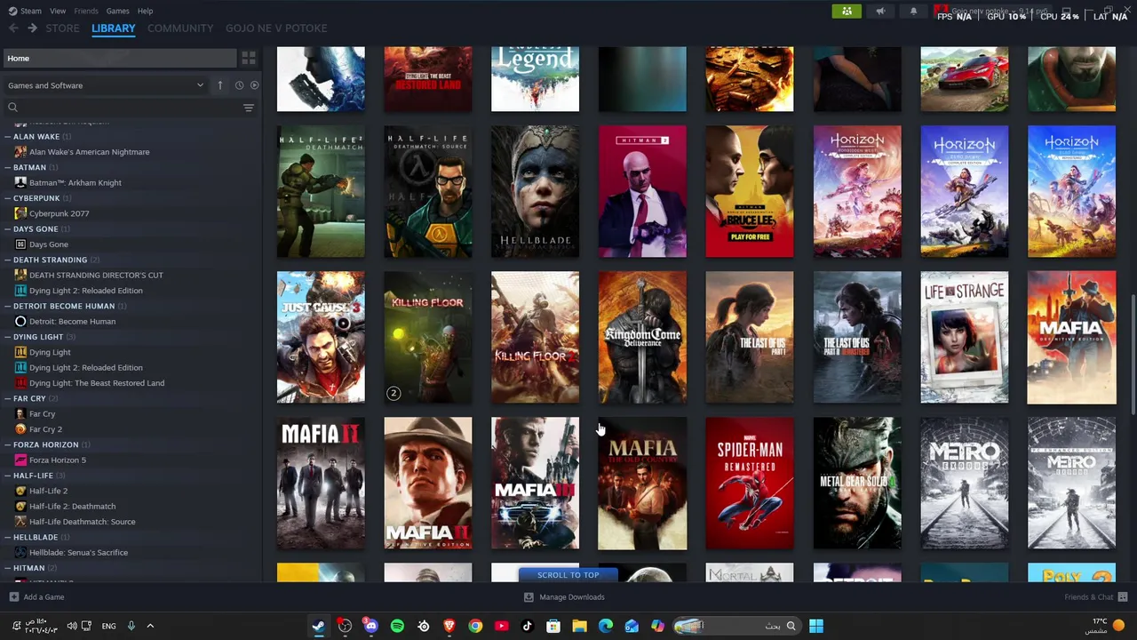Click Add a Game link
This screenshot has height=640, width=1137.
[44, 597]
